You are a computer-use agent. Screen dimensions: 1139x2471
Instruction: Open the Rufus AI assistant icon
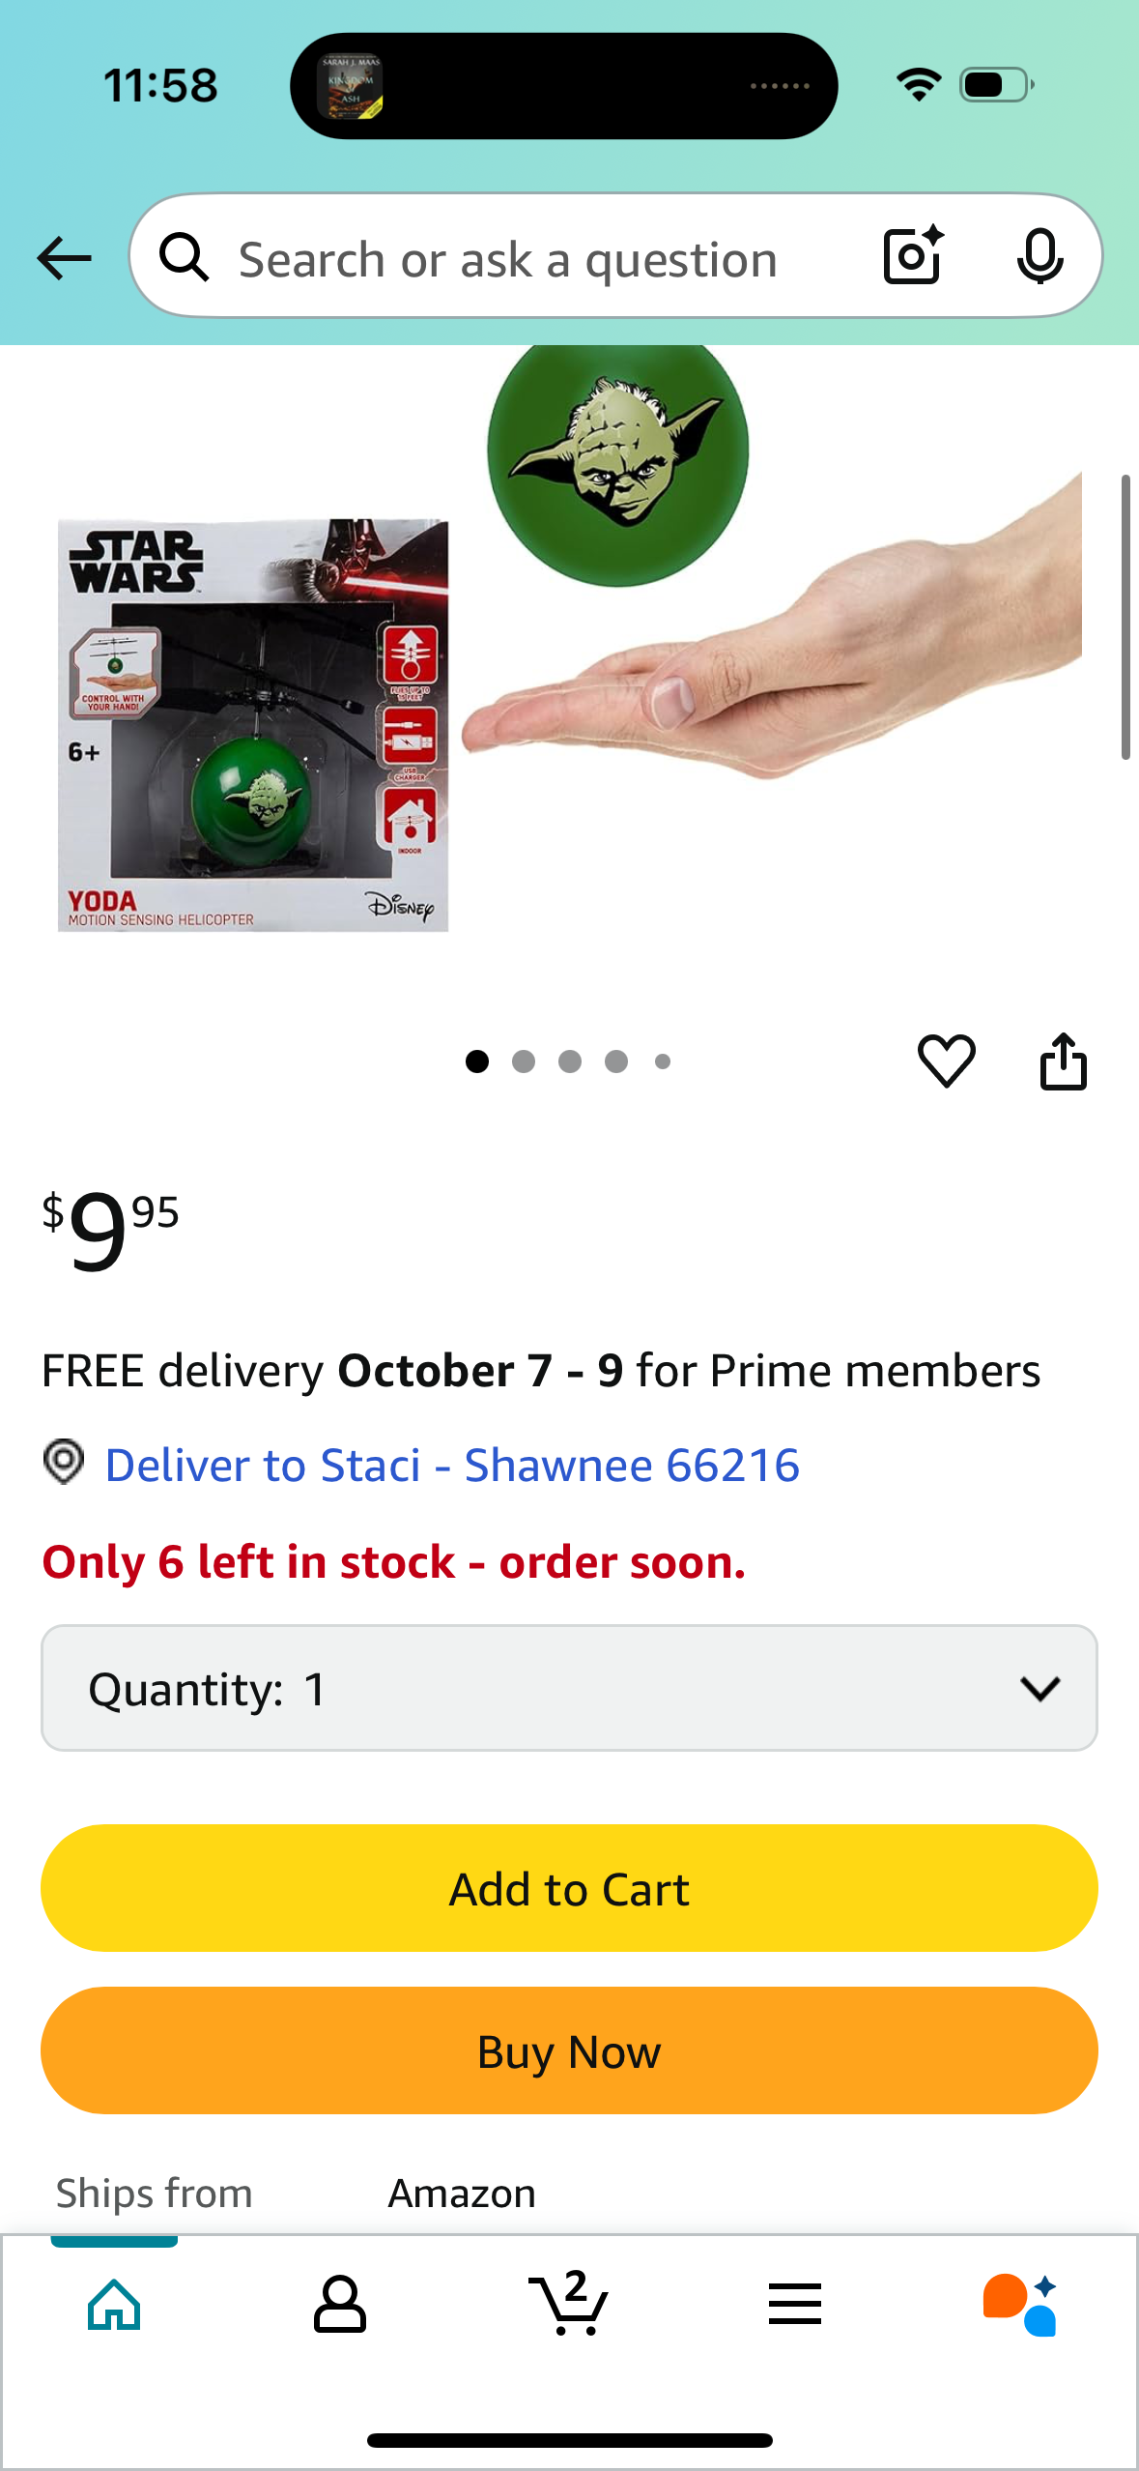(x=1020, y=2304)
